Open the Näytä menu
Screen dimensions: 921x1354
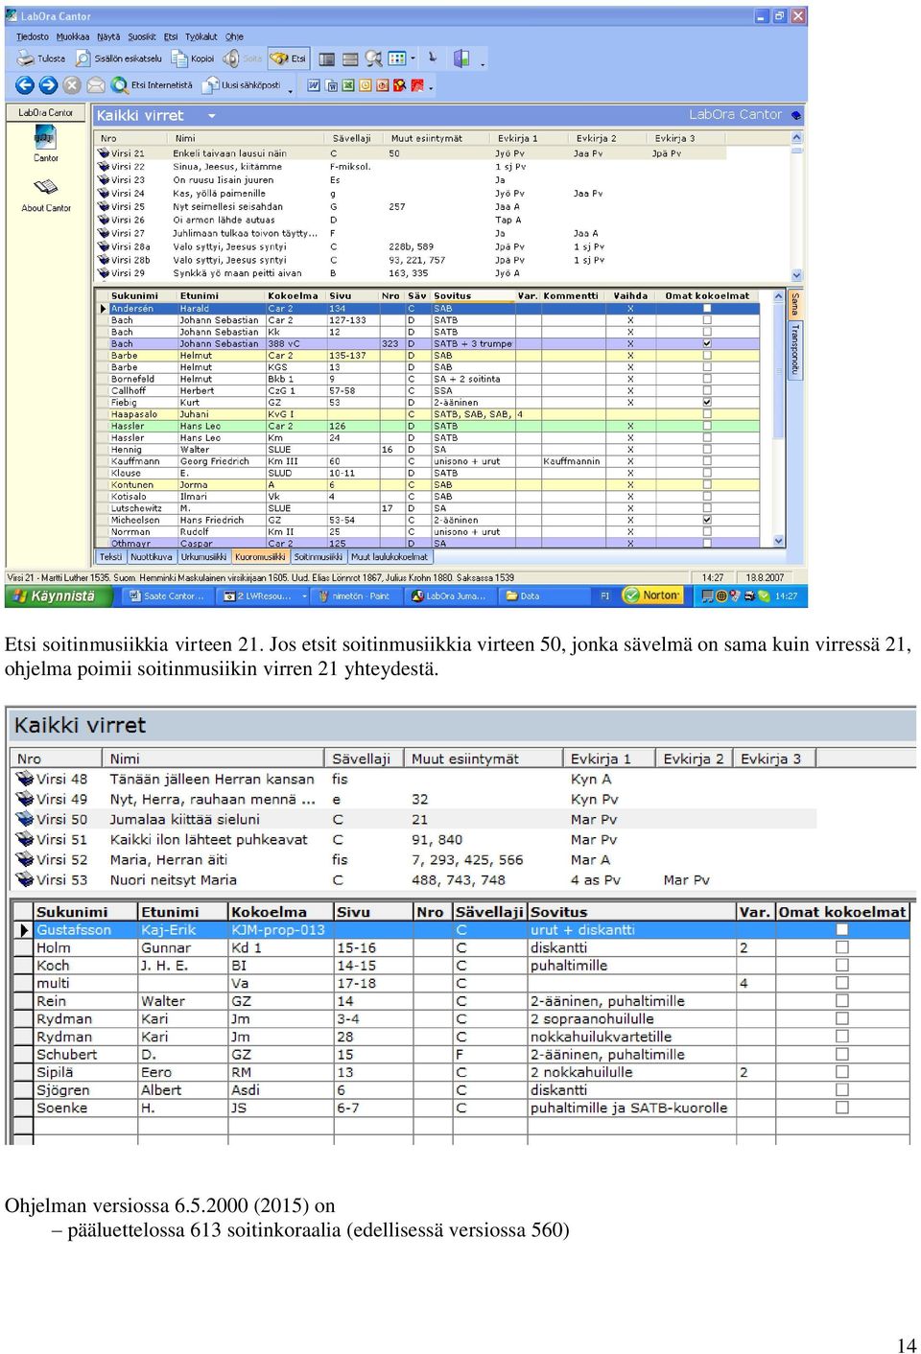coord(108,36)
